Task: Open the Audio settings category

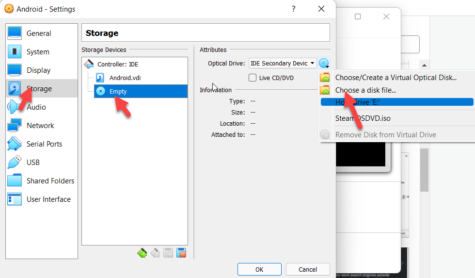Action: (x=36, y=107)
